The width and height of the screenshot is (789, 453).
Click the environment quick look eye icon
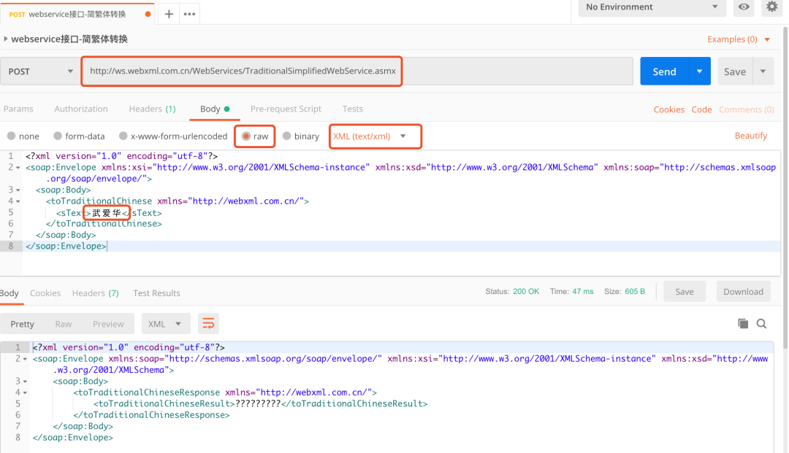coord(744,7)
